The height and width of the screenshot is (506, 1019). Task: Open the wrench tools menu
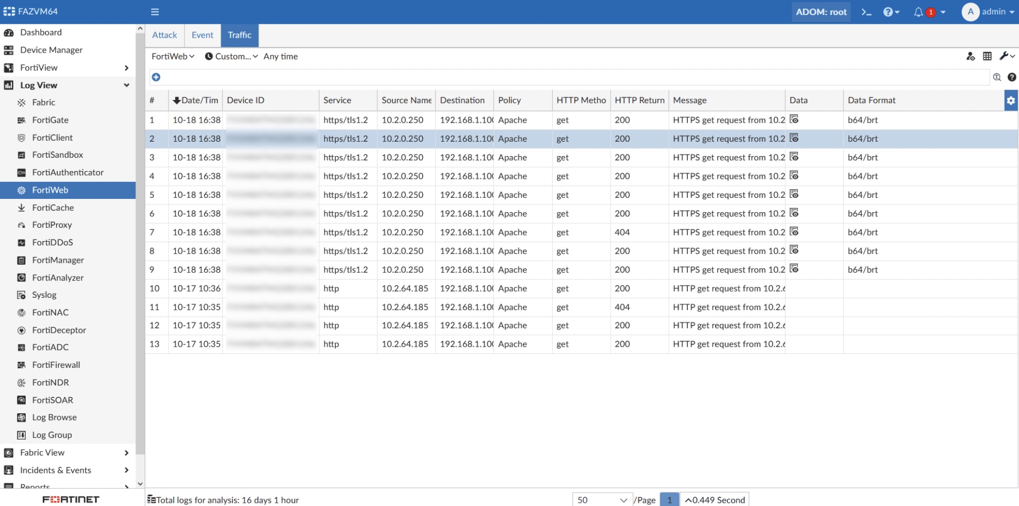pyautogui.click(x=1007, y=56)
